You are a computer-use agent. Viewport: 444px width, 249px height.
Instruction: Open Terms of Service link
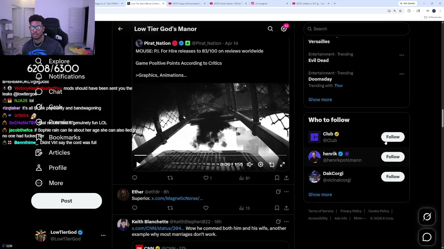tap(321, 211)
